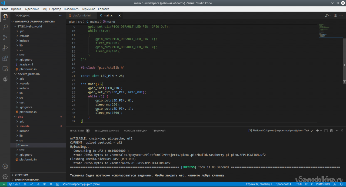The width and height of the screenshot is (346, 187).
Task: Show errors and warnings count in status bar
Action: (x=15, y=184)
